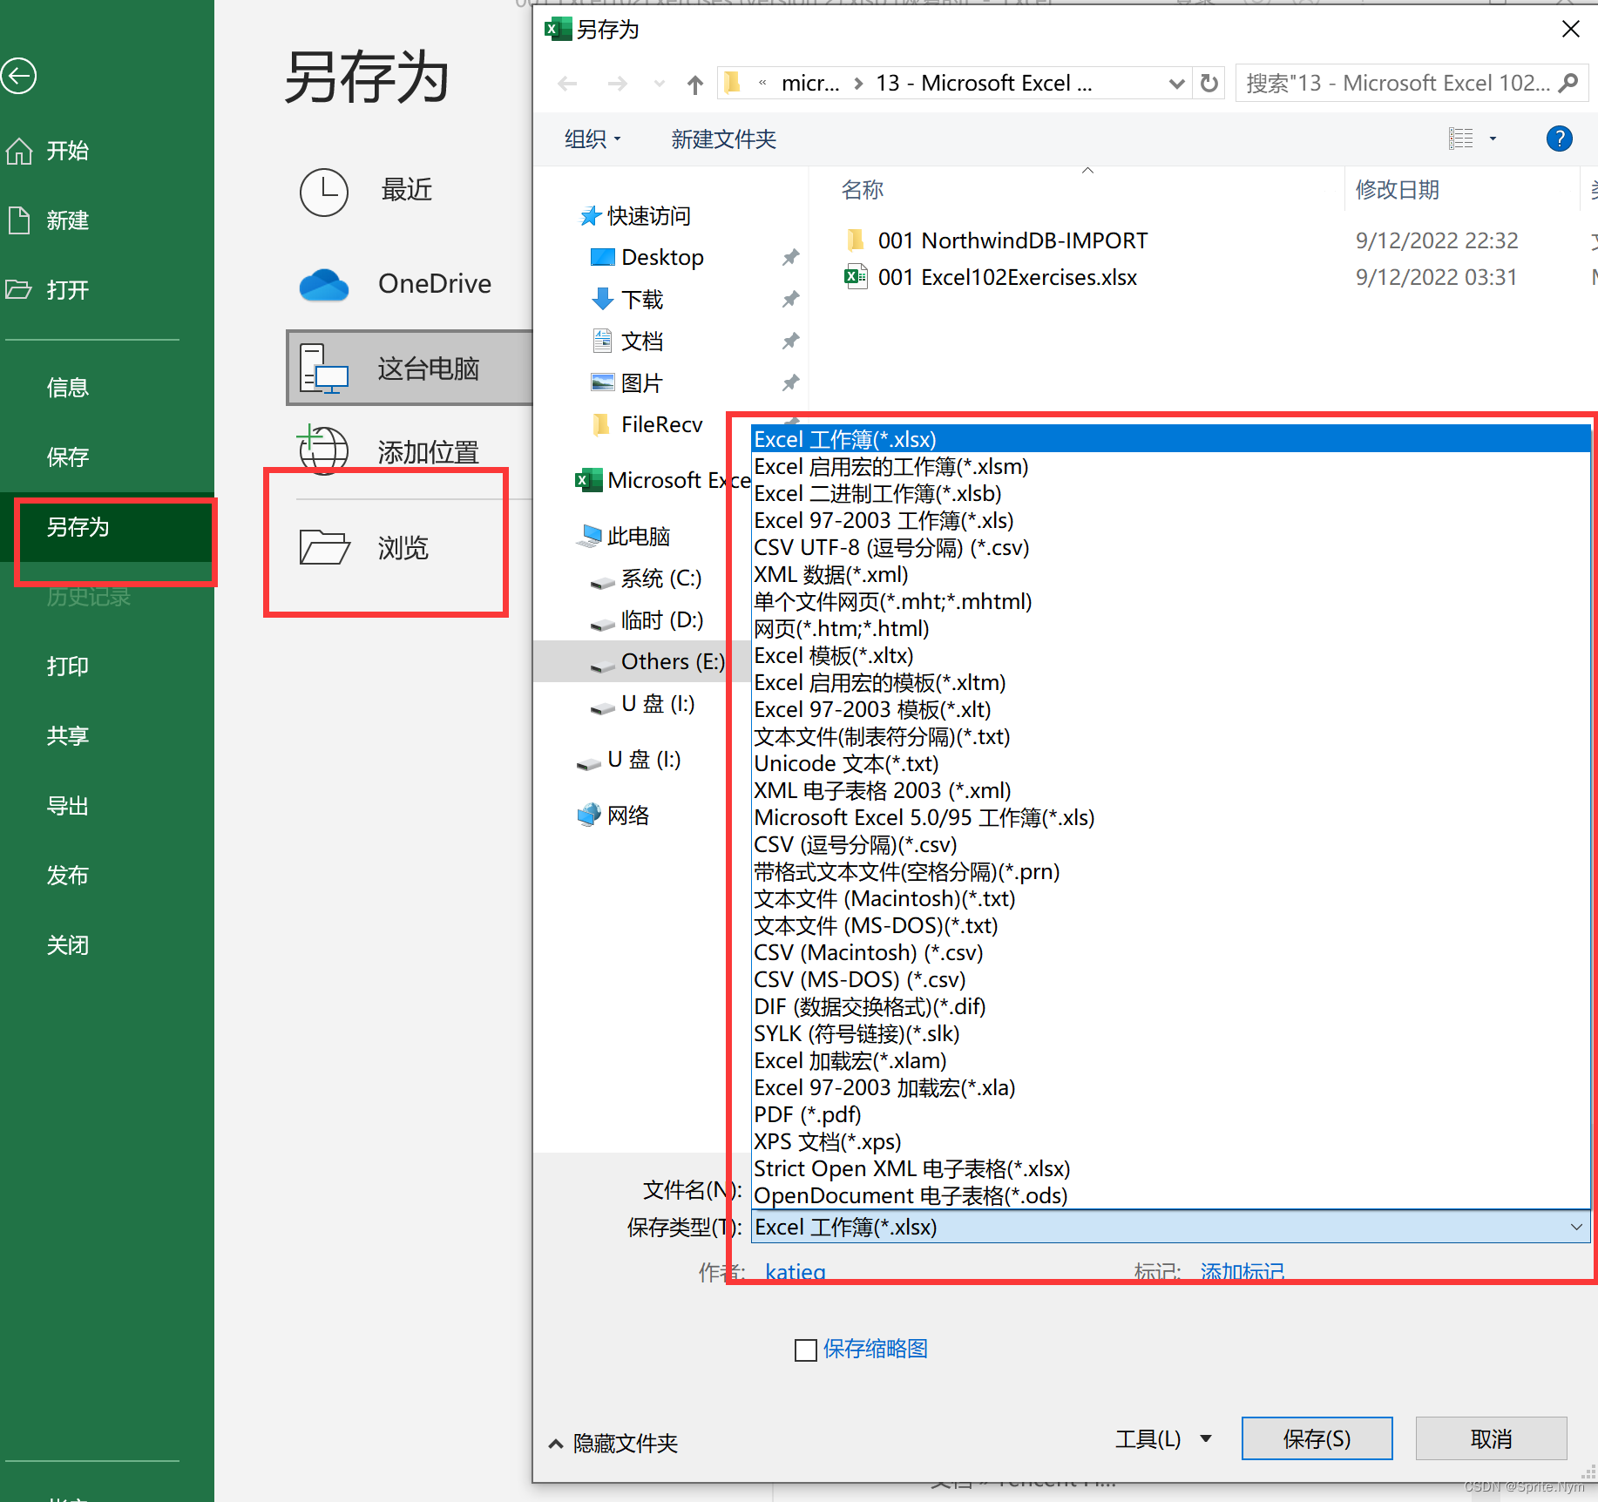This screenshot has height=1502, width=1598.
Task: Open 信息 in the backstage menu
Action: point(68,388)
